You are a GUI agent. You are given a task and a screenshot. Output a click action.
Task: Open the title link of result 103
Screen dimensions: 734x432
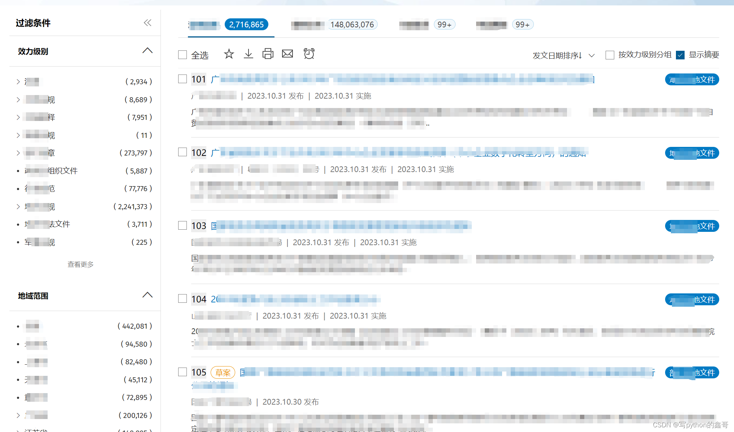pos(341,226)
